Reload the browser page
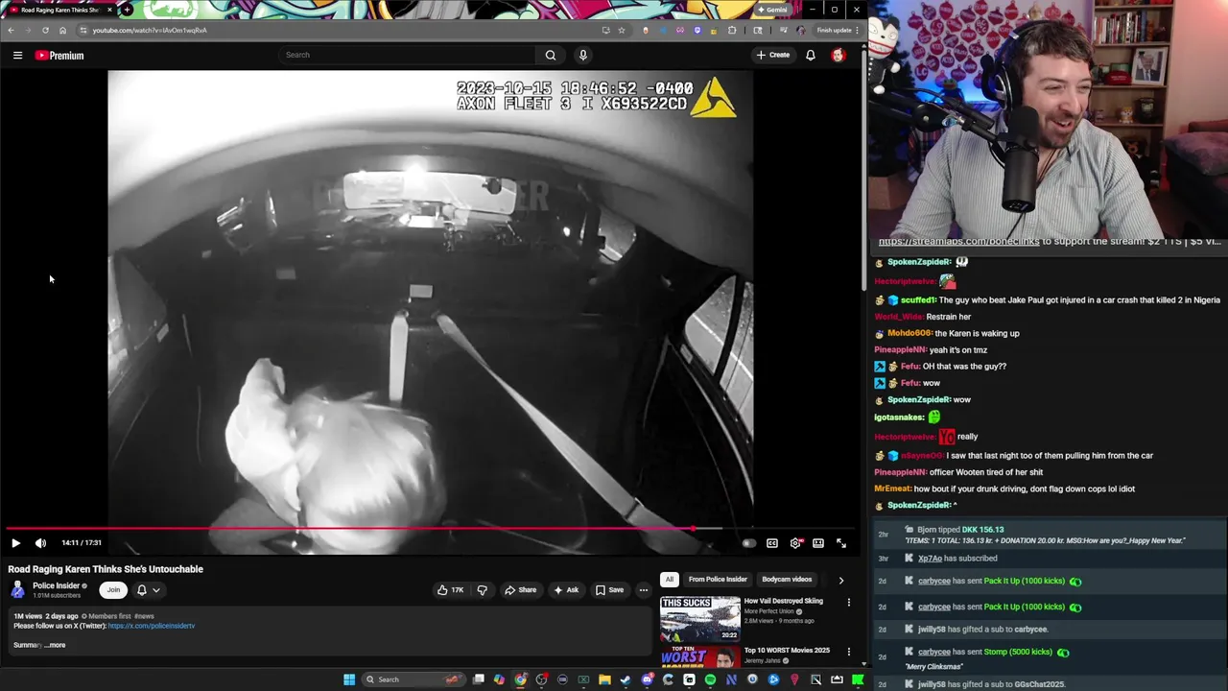This screenshot has width=1228, height=691. pos(45,30)
